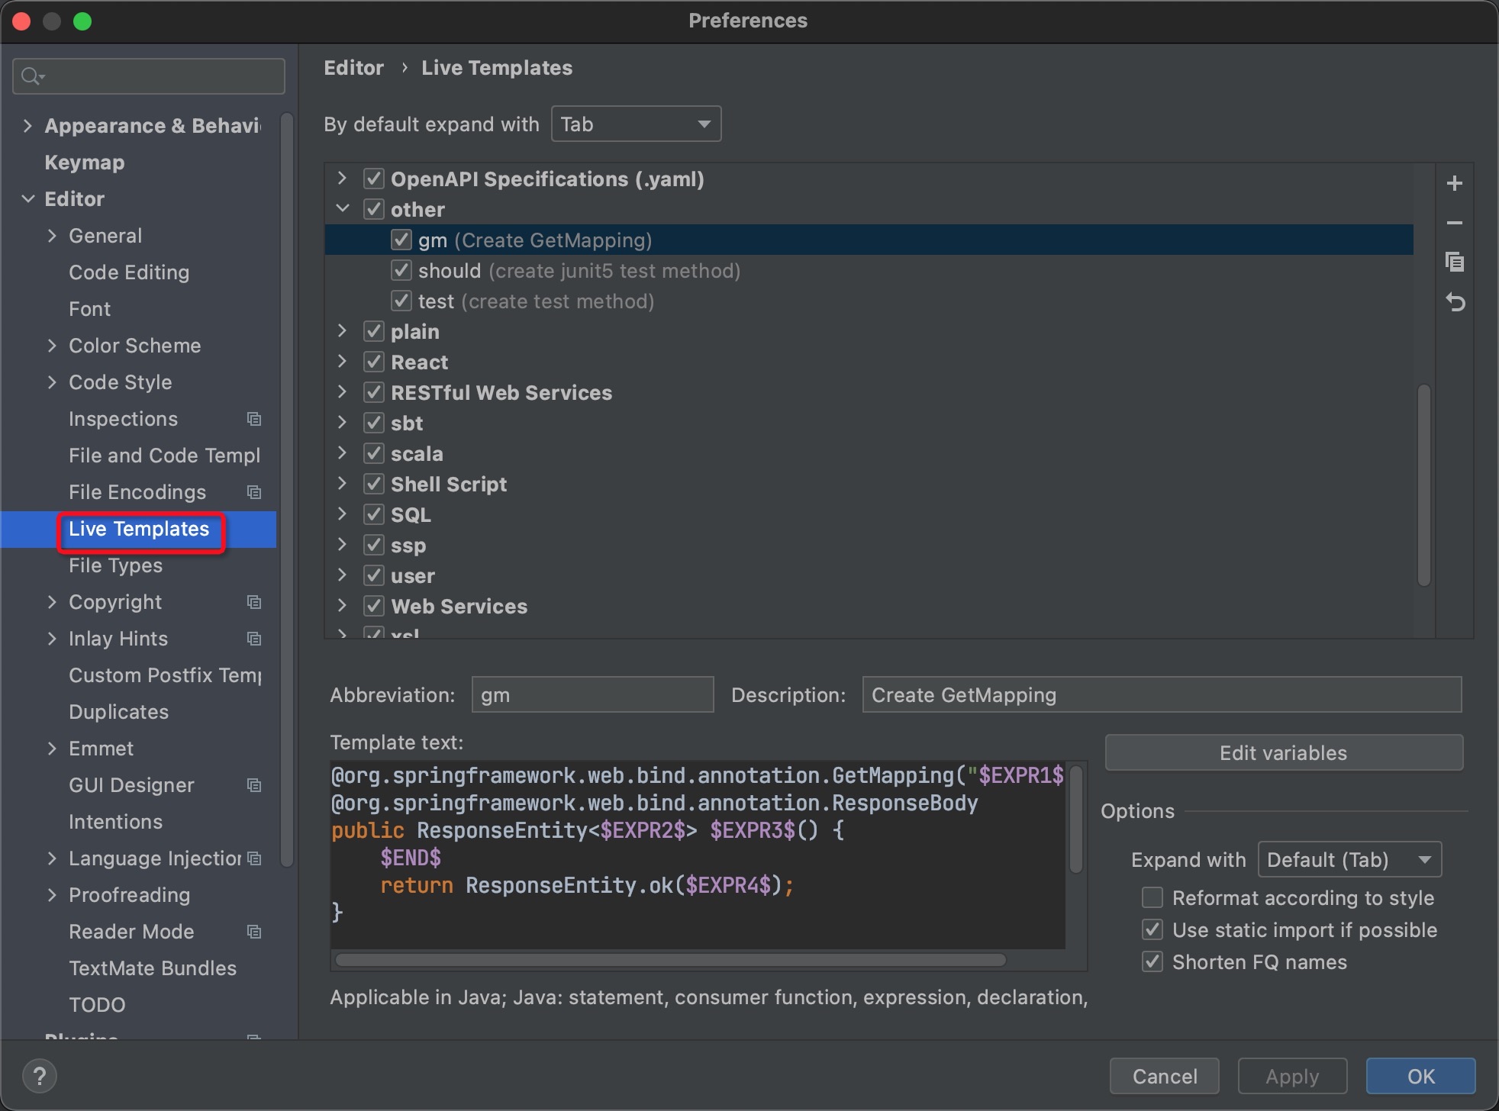Expand the plain template group
The image size is (1499, 1111).
click(x=343, y=331)
